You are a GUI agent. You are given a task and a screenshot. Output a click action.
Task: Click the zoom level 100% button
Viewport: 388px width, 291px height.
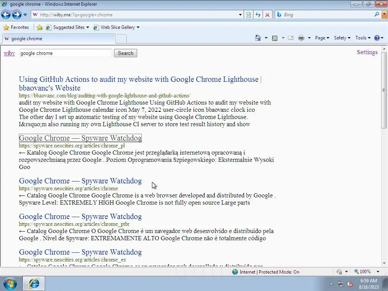(x=363, y=272)
